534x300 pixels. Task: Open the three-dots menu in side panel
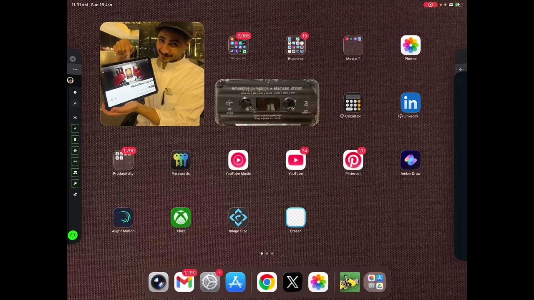pyautogui.click(x=75, y=69)
